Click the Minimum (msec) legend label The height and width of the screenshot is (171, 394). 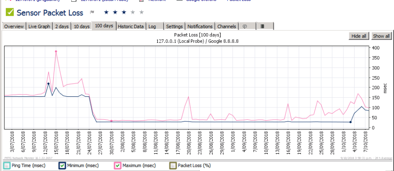pos(83,166)
